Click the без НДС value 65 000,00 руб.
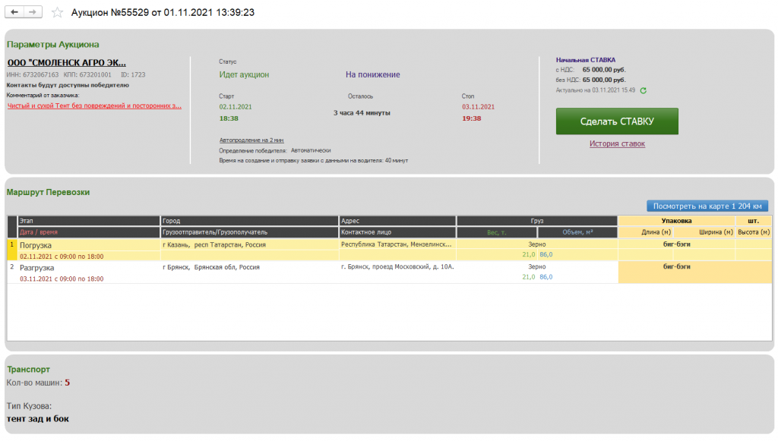Screen dimensions: 778x441 click(604, 80)
